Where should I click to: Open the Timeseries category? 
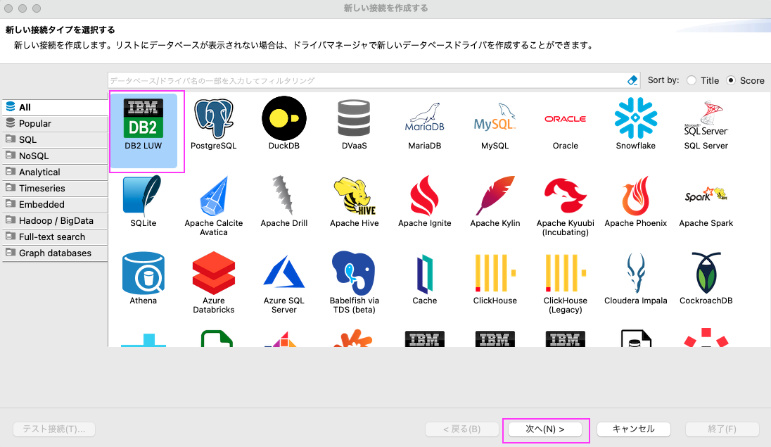55,189
